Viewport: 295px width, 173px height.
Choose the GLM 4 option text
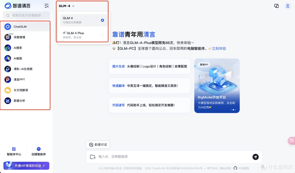(x=68, y=18)
